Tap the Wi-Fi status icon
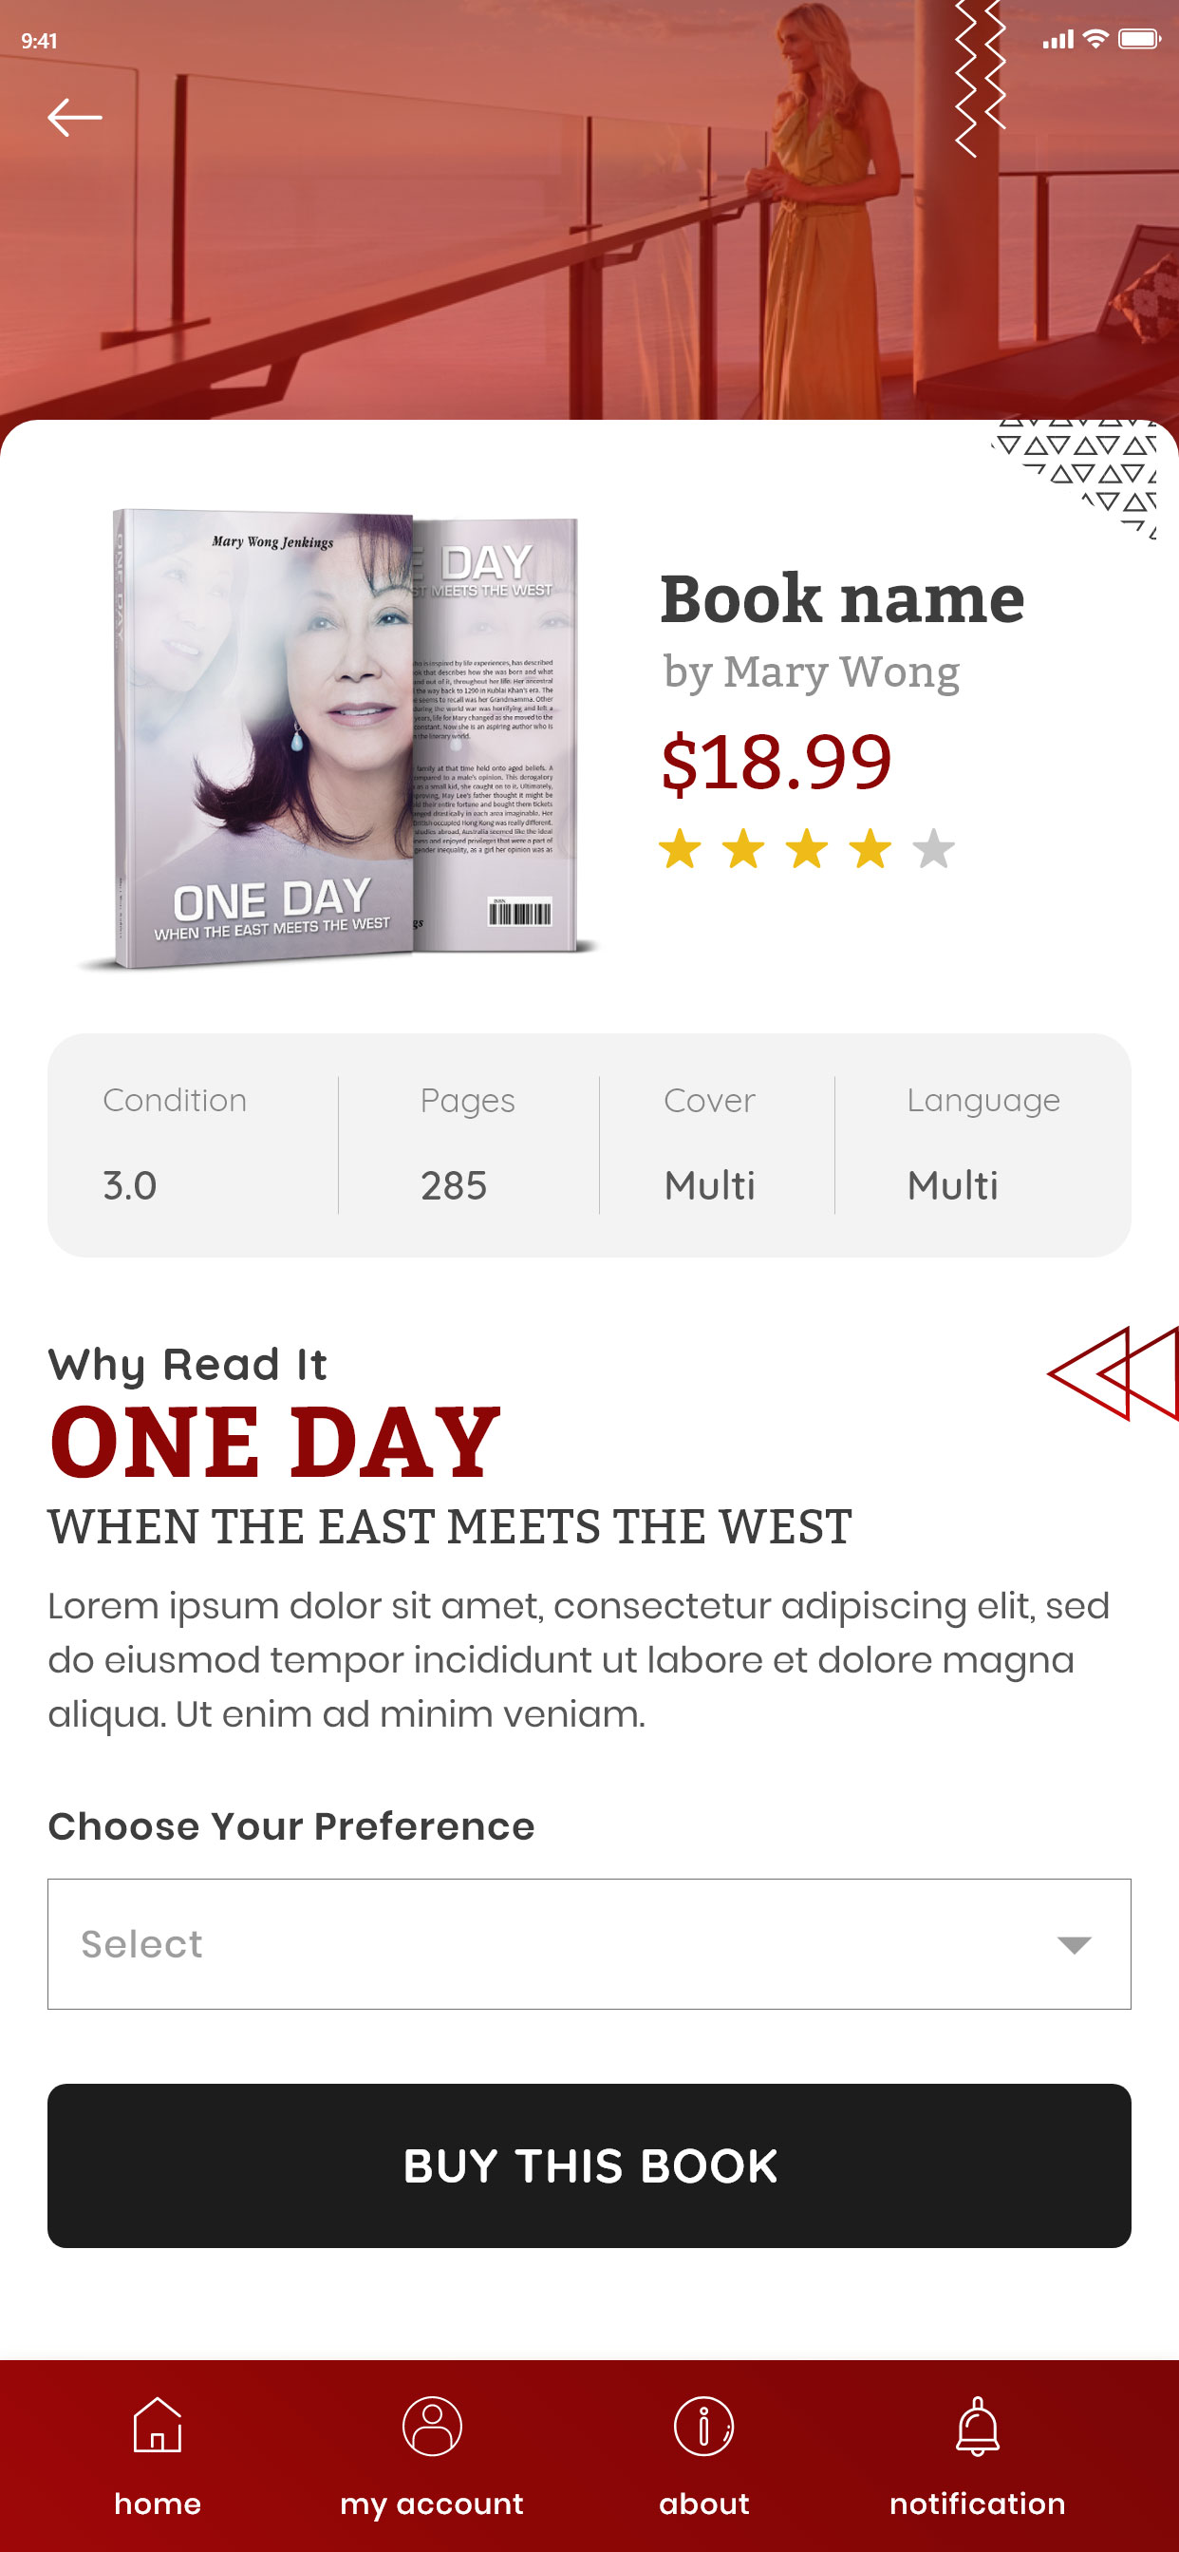This screenshot has height=2552, width=1179. [x=1095, y=40]
